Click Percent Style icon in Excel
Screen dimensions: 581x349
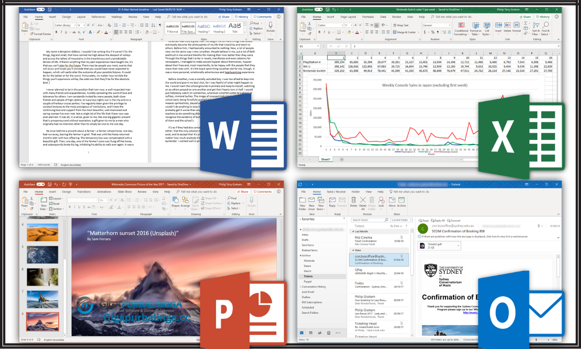[432, 32]
